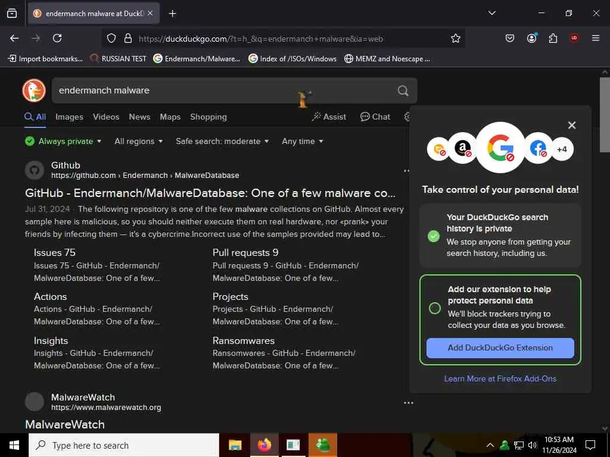Click the Amazon tracker icon in popup
Viewport: 610px width, 457px height.
[x=462, y=148]
